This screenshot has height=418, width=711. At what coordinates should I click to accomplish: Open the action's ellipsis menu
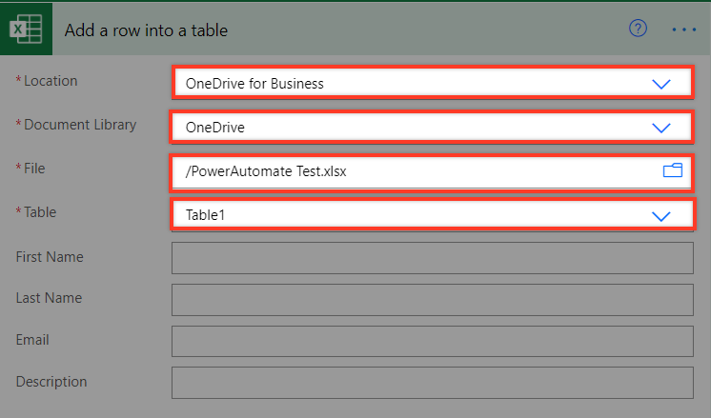tap(684, 30)
